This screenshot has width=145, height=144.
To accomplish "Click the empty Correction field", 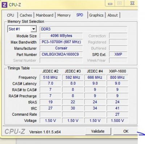I will point(118,36).
